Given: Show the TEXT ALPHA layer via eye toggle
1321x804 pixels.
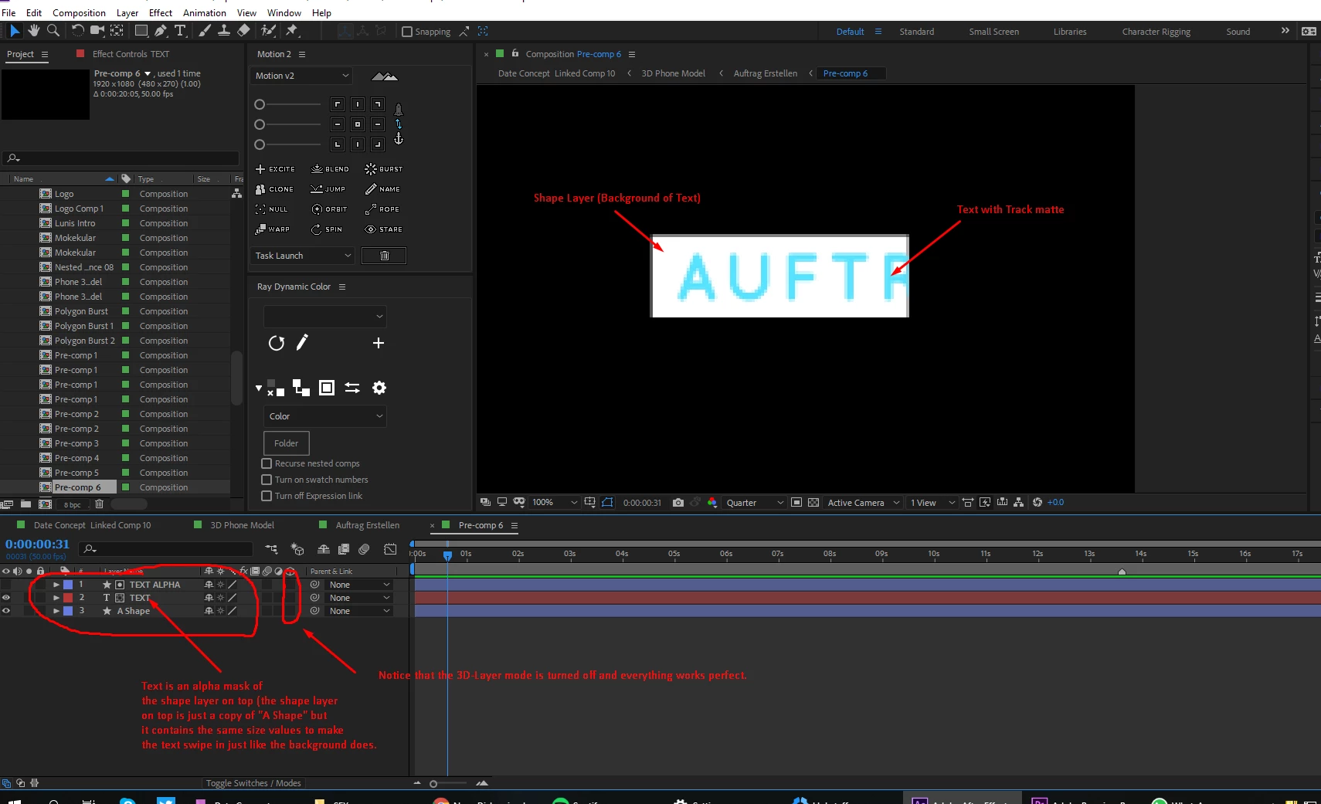Looking at the screenshot, I should click(x=6, y=585).
